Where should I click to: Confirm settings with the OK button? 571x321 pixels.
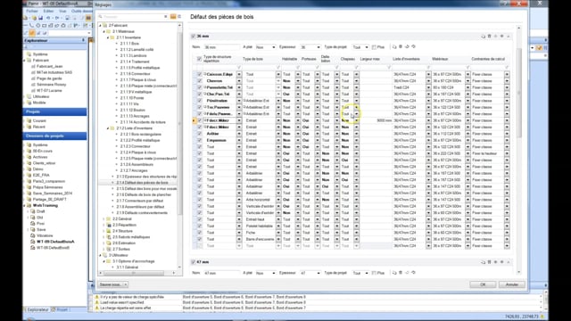click(483, 284)
